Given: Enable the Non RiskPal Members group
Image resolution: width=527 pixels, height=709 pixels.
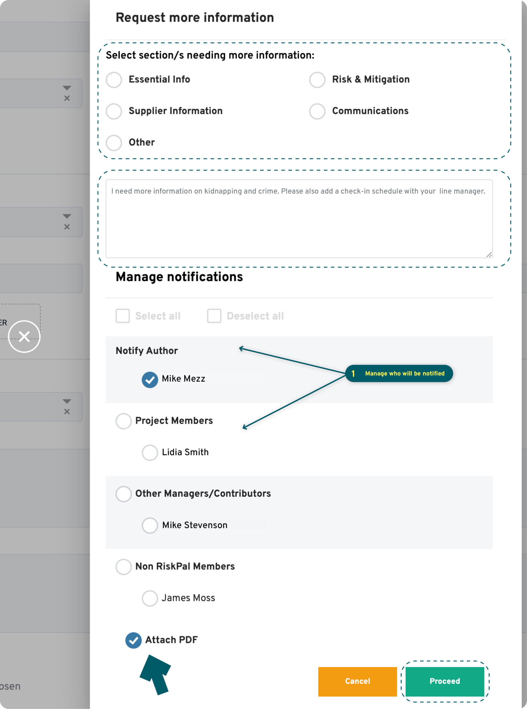Looking at the screenshot, I should [124, 566].
